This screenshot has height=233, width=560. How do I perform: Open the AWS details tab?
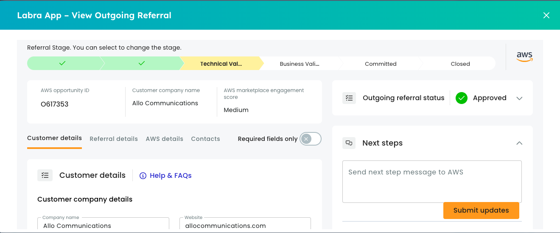(164, 139)
